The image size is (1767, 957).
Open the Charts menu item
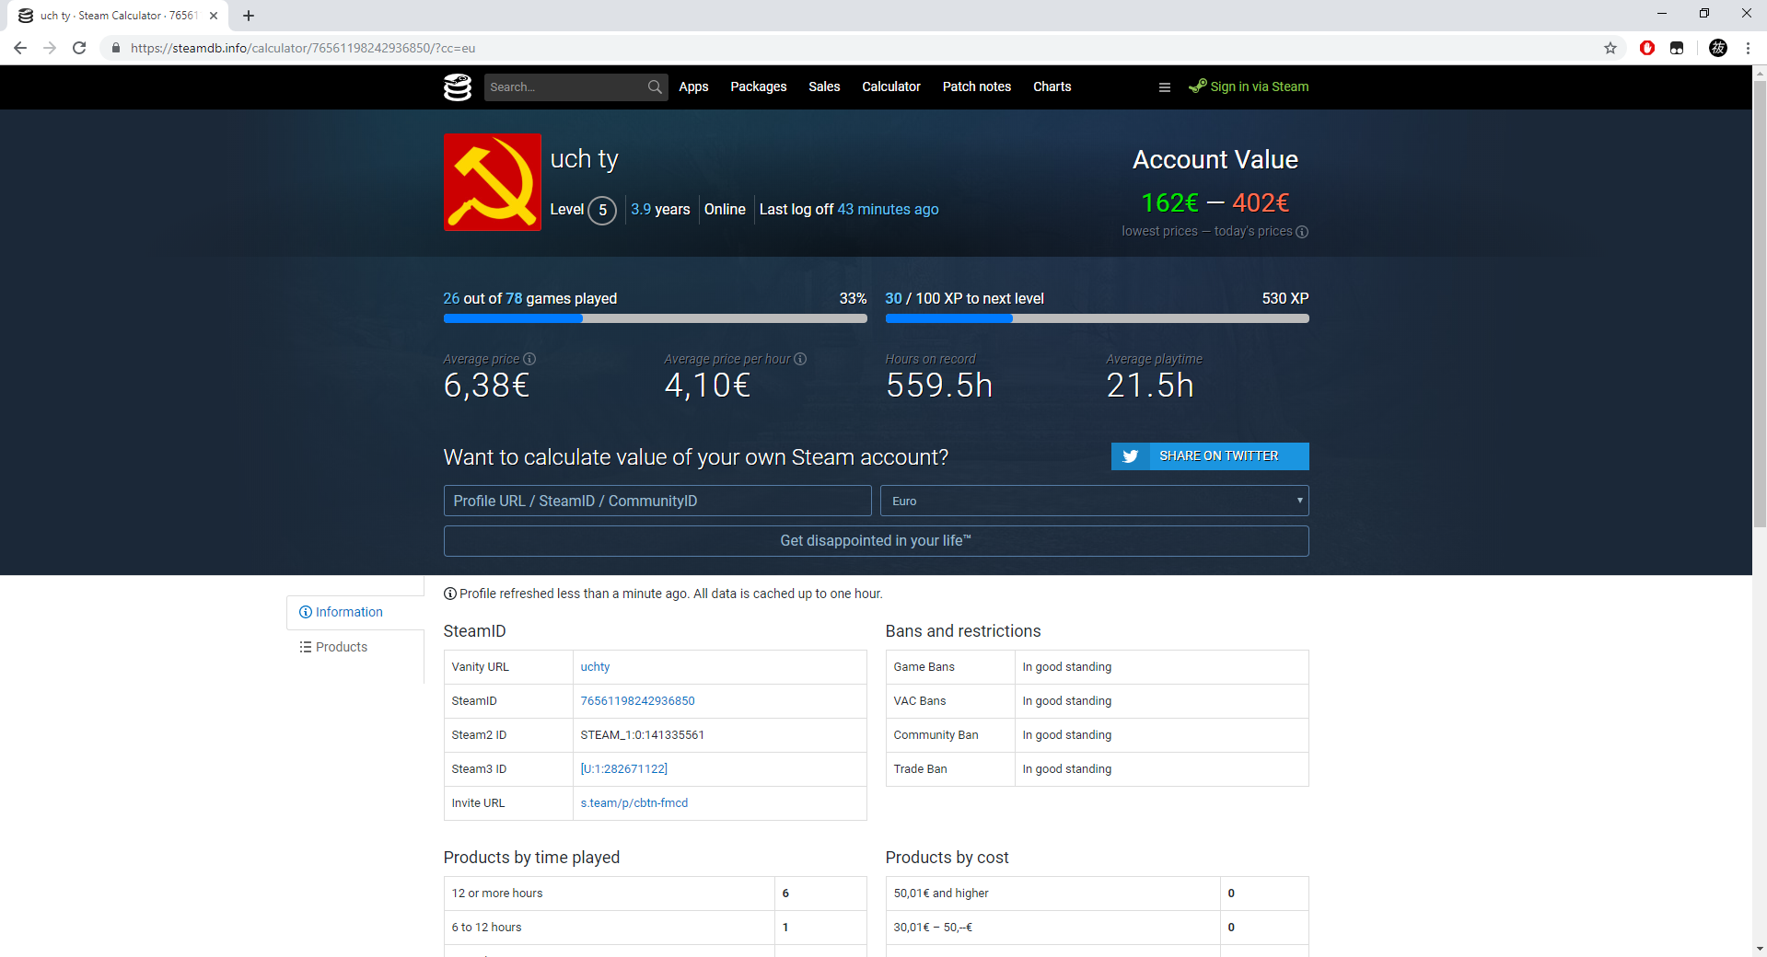tap(1052, 86)
